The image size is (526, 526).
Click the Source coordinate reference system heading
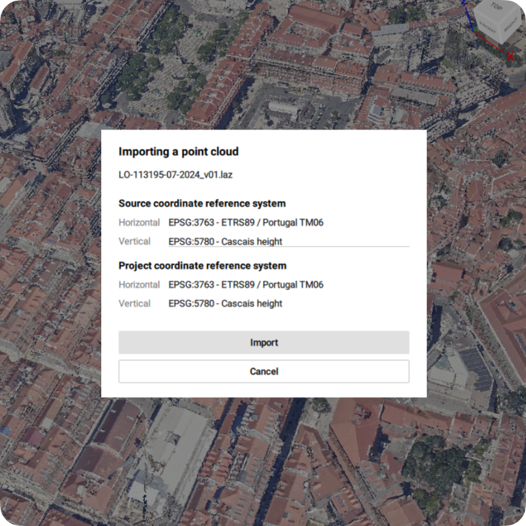tap(202, 203)
